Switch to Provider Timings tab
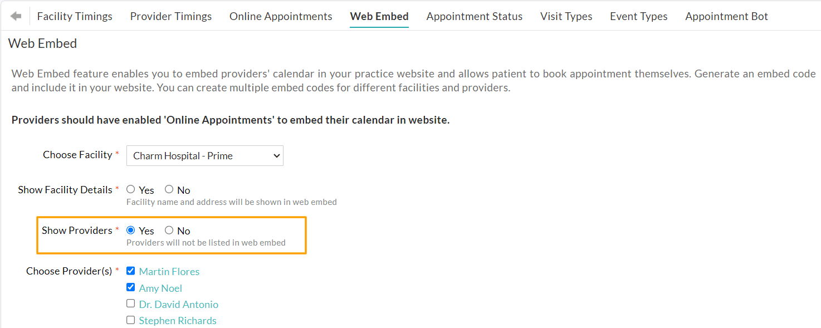The width and height of the screenshot is (821, 328). pyautogui.click(x=171, y=17)
